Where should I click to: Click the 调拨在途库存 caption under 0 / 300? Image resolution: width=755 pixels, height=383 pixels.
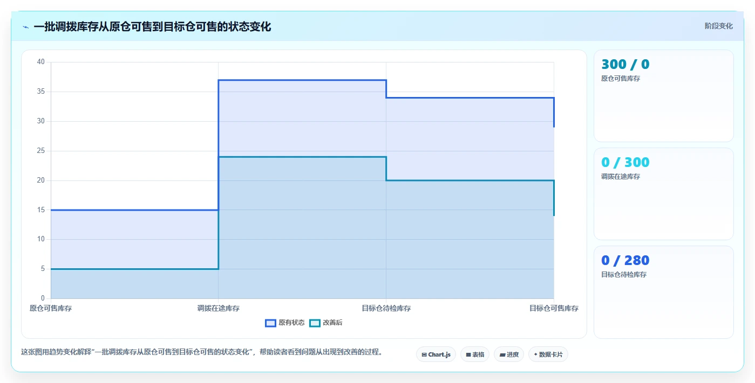point(621,177)
